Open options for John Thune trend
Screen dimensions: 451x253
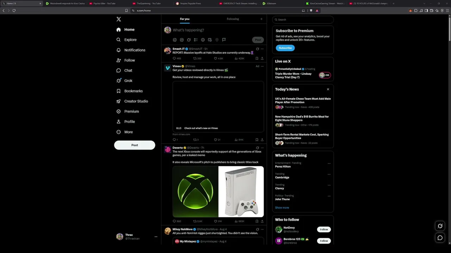[329, 196]
